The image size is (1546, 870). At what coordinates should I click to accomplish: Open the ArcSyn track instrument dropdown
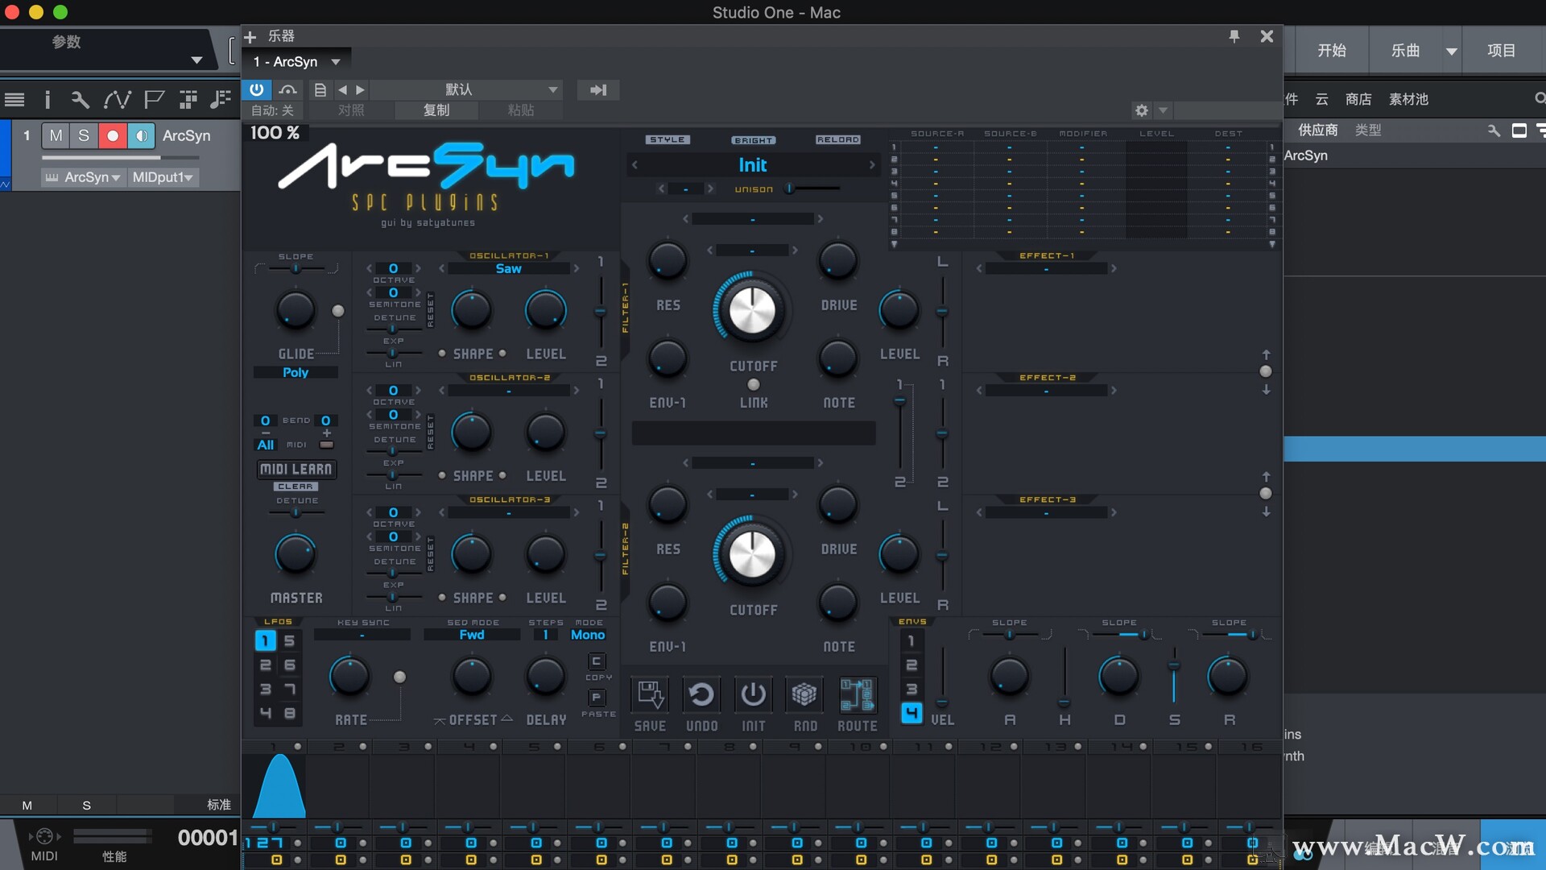coord(83,177)
